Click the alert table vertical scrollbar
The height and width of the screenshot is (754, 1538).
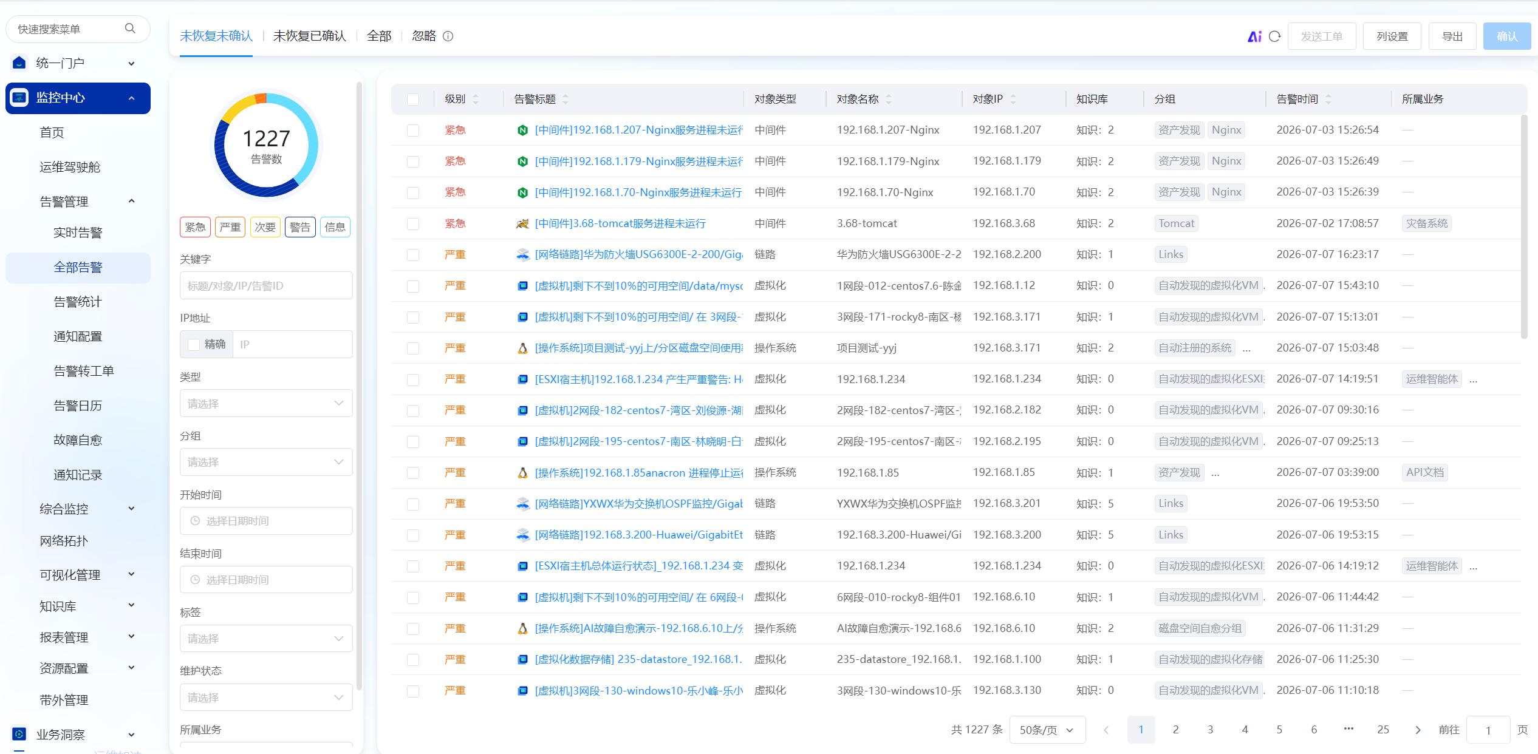(x=1523, y=226)
